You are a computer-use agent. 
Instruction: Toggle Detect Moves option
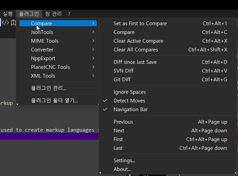tap(167, 100)
